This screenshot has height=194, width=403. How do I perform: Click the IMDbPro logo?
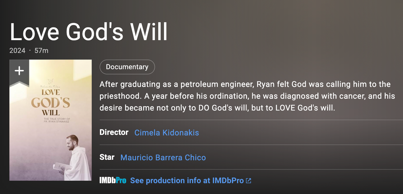tap(113, 181)
